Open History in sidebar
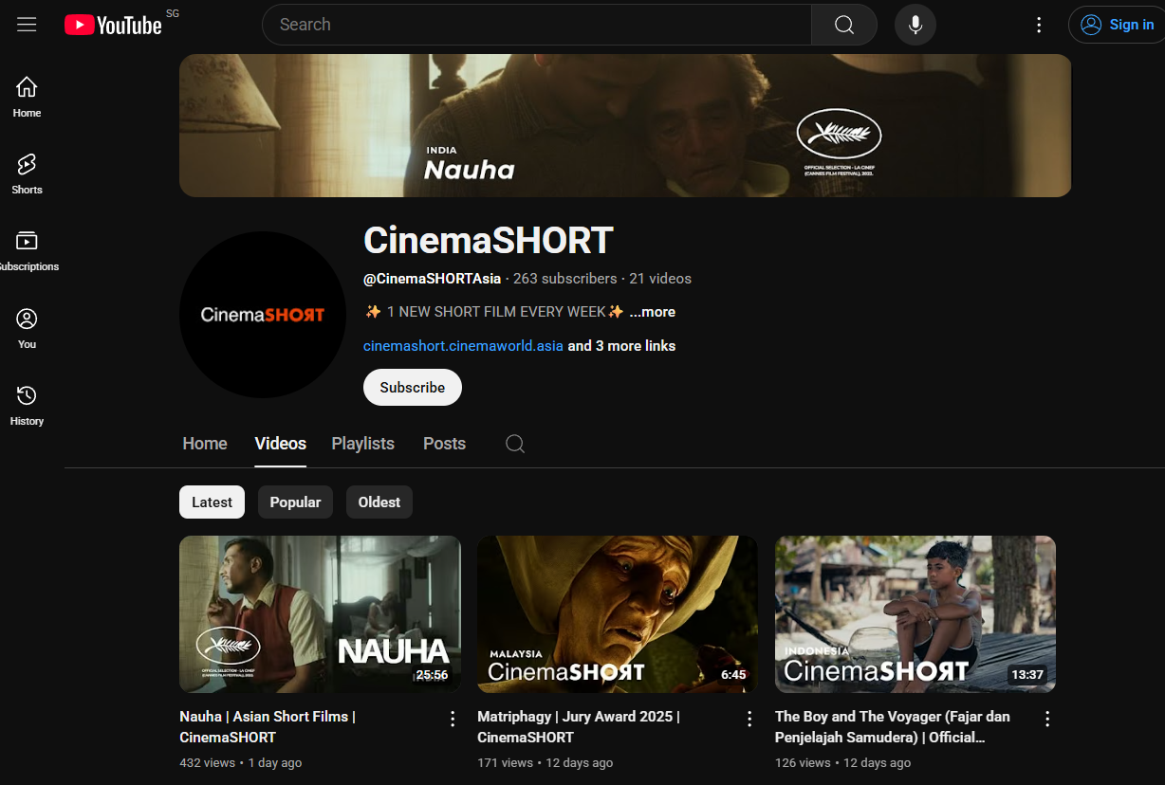1165x785 pixels. 27,405
